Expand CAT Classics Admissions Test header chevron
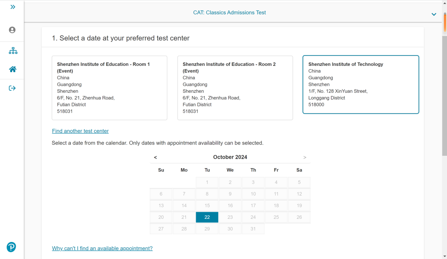Image resolution: width=447 pixels, height=259 pixels. 433,14
